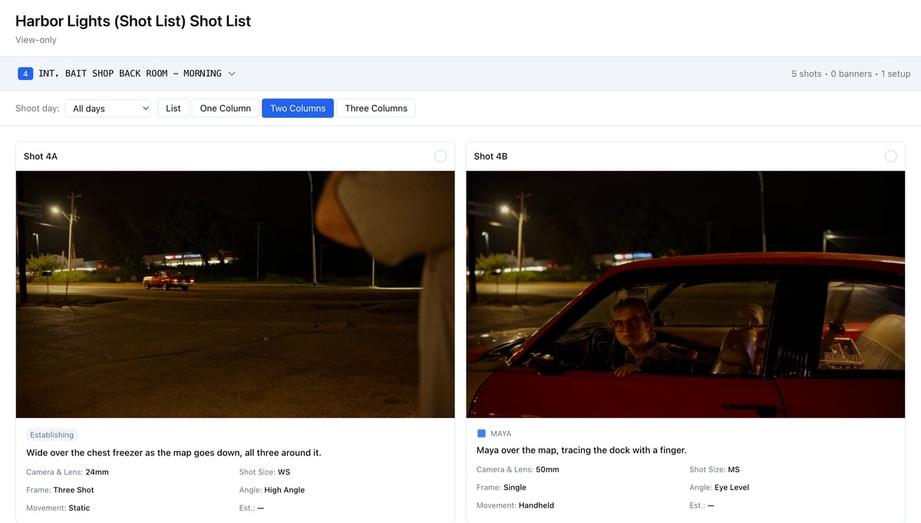Click the WS shot size value
The width and height of the screenshot is (921, 523).
coord(284,472)
